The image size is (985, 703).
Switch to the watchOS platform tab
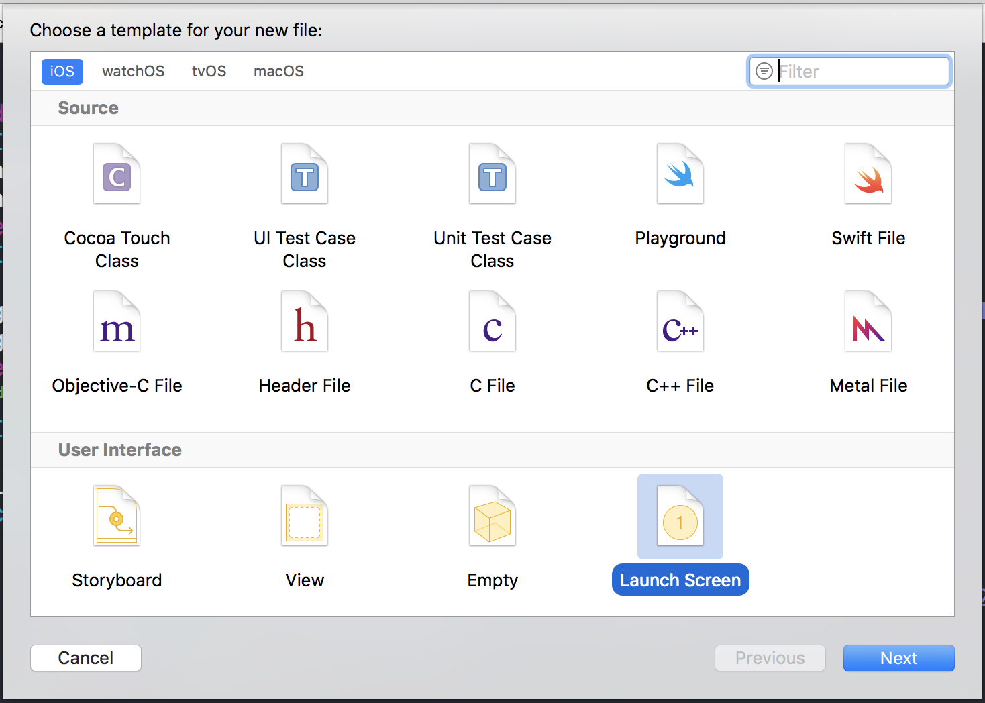133,71
